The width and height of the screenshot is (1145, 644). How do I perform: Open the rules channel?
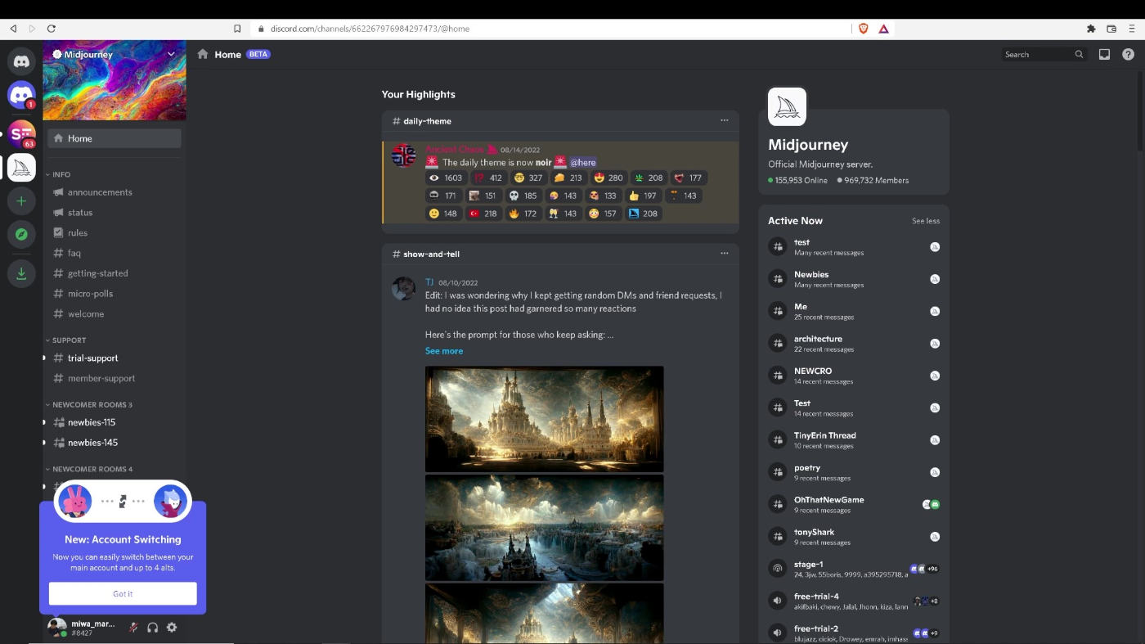coord(114,233)
